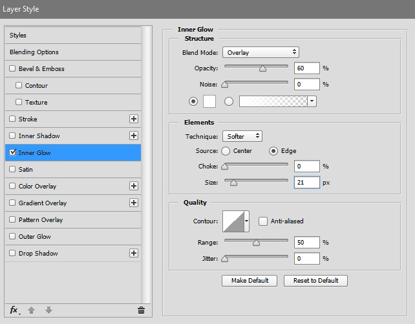
Task: Click the glow gradient preview bar
Action: tap(273, 101)
